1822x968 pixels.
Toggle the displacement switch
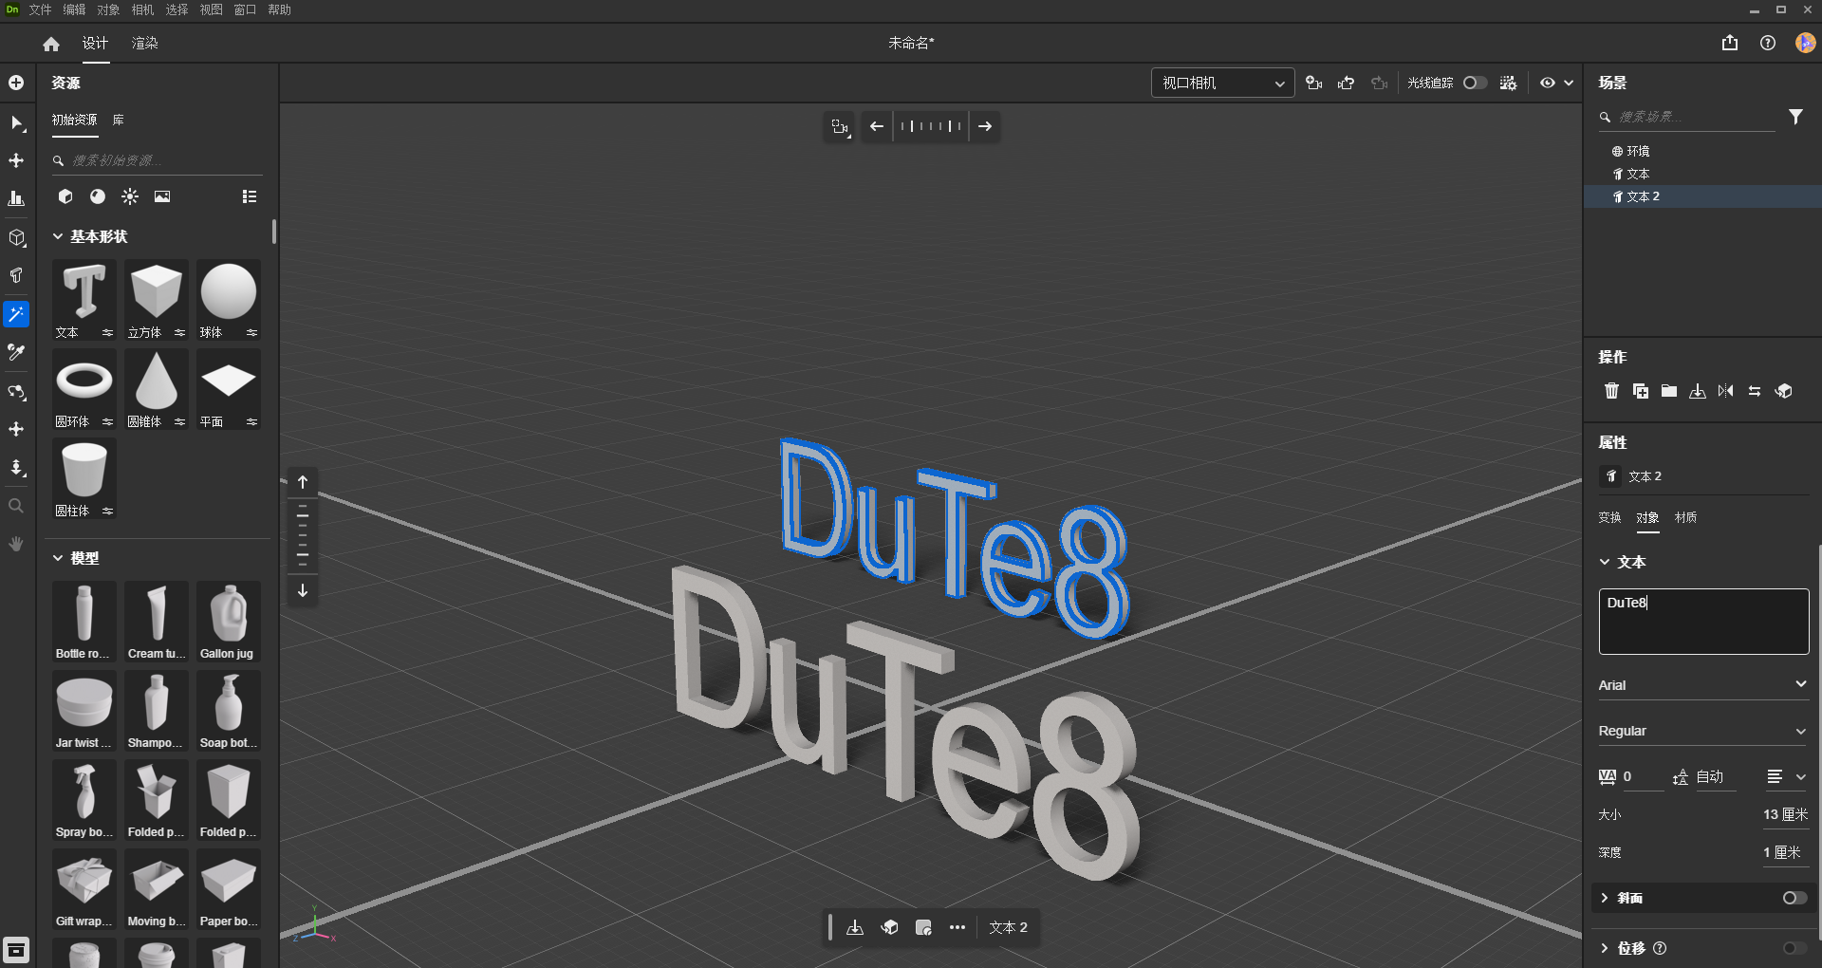pyautogui.click(x=1794, y=948)
